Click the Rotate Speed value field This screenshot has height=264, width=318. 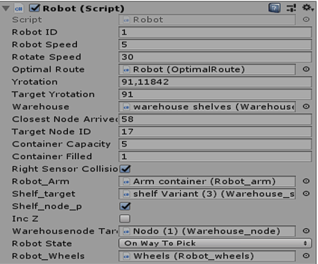215,57
